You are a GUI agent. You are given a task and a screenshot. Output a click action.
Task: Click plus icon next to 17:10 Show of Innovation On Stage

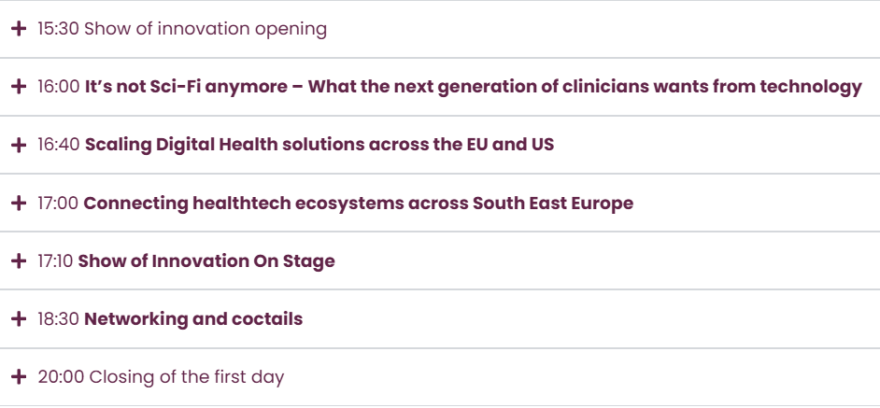pyautogui.click(x=18, y=261)
